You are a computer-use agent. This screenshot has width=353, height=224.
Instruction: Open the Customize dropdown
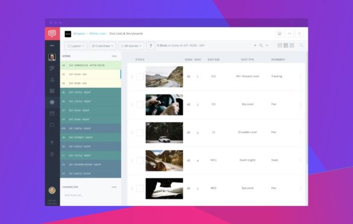point(103,46)
